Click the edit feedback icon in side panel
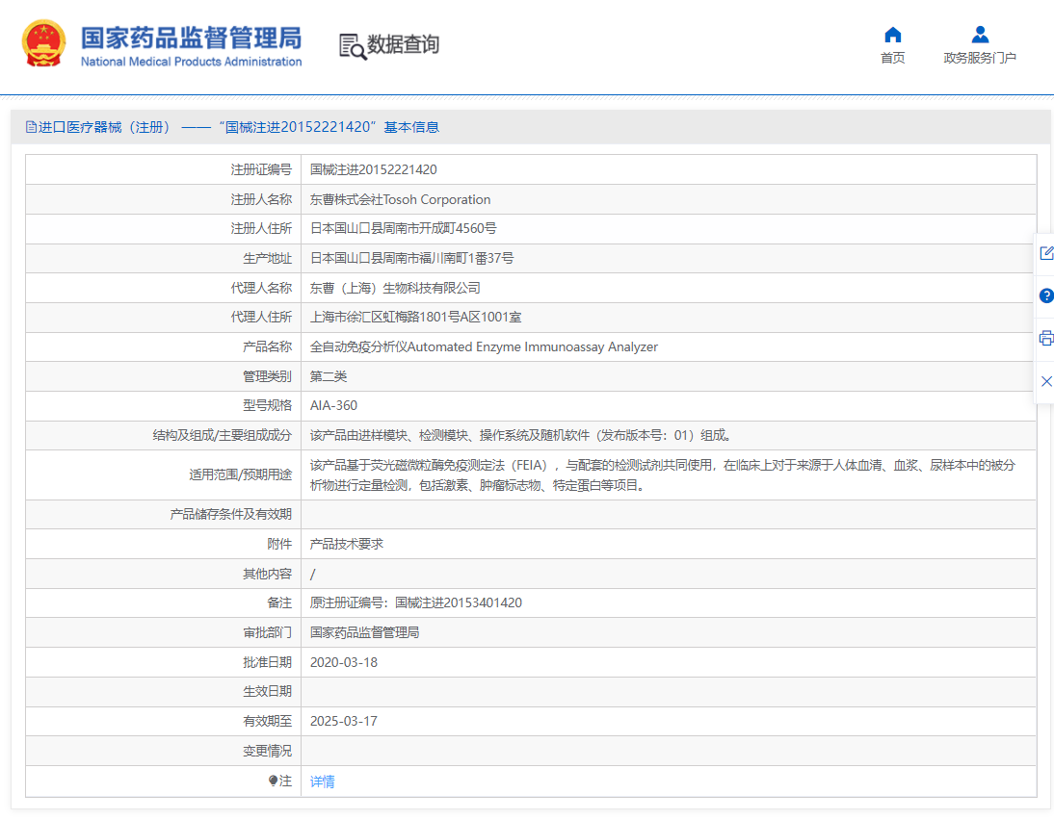Viewport: 1054px width, 820px height. tap(1046, 253)
